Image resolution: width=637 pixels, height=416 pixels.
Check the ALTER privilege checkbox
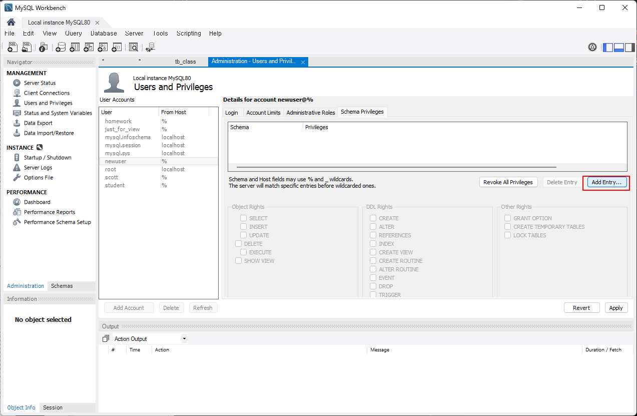tap(373, 227)
